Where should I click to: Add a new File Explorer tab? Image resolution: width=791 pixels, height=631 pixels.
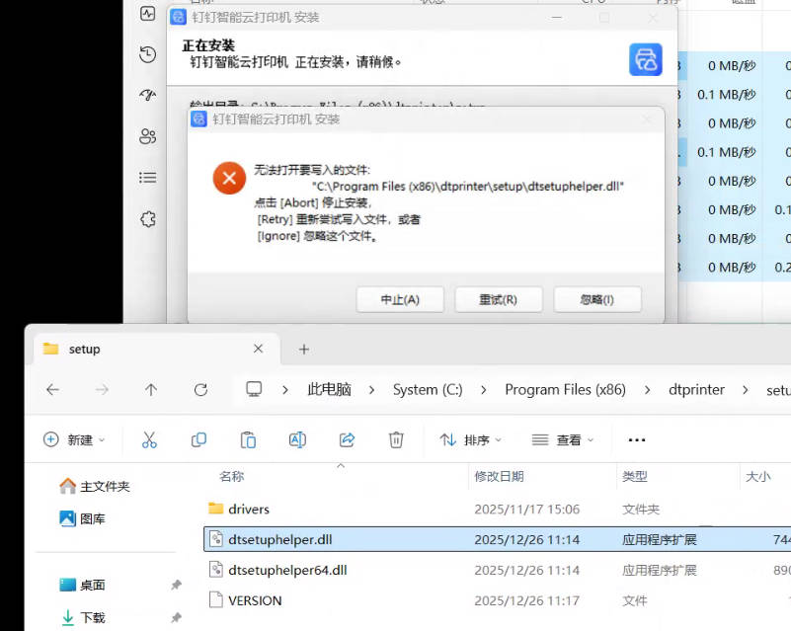point(304,349)
